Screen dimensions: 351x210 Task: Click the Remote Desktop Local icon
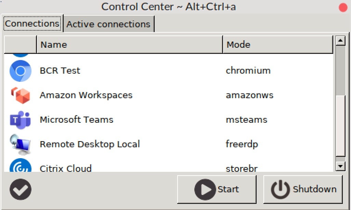click(x=20, y=144)
